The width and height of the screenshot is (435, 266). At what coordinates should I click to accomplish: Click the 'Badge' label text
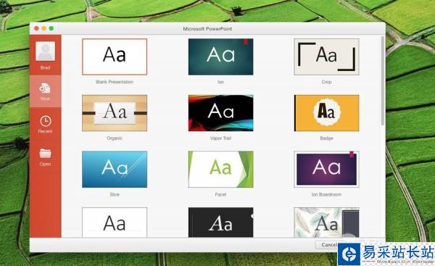point(326,138)
